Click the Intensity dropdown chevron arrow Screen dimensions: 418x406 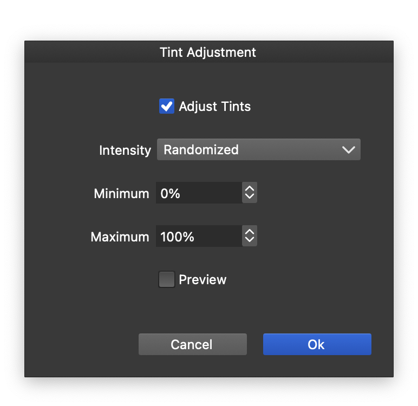pos(348,150)
